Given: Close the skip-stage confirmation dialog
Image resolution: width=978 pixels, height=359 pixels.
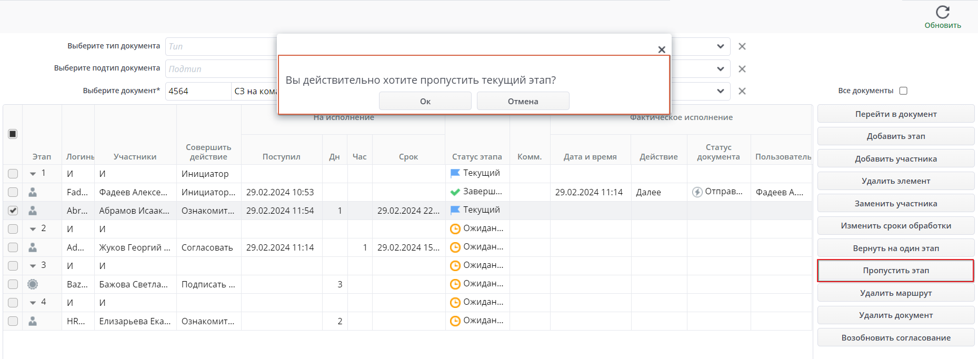Looking at the screenshot, I should [662, 49].
